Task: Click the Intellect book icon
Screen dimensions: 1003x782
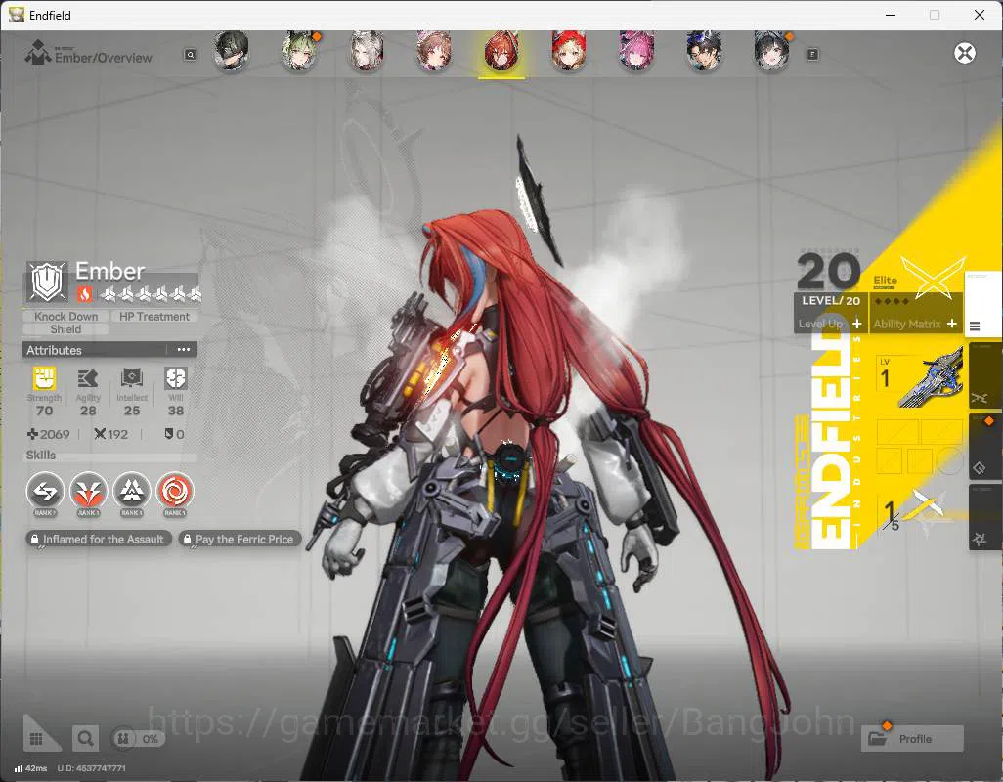Action: (132, 378)
